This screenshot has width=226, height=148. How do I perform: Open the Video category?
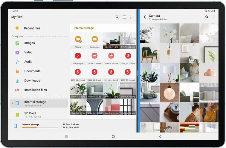coord(28,52)
